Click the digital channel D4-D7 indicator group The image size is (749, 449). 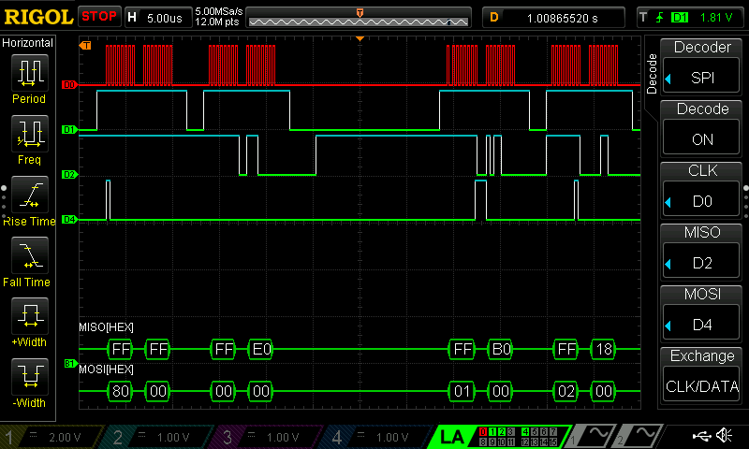coord(539,431)
